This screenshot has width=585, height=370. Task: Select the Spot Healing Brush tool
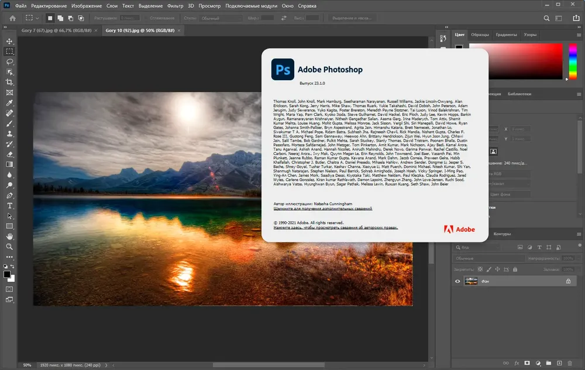pyautogui.click(x=9, y=113)
